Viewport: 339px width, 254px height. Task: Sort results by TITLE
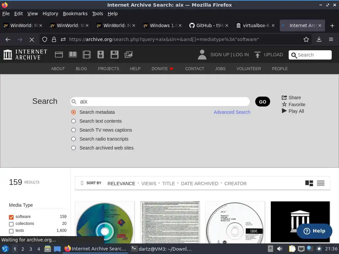(169, 184)
